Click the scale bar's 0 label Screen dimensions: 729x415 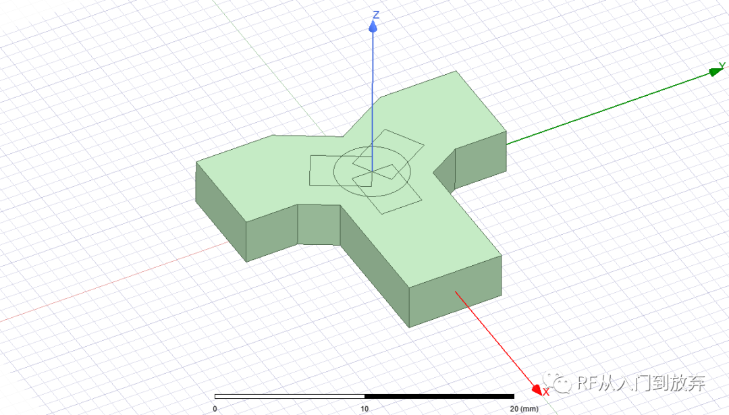click(x=215, y=409)
